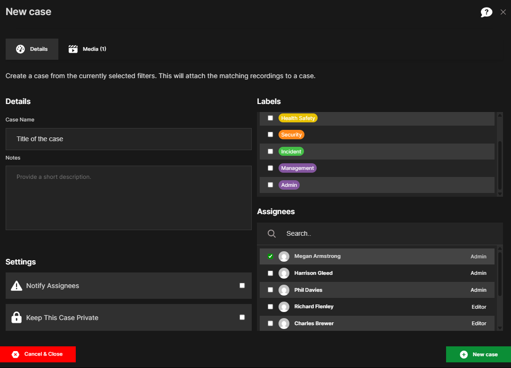This screenshot has height=368, width=511.
Task: Click the Management purple label tag
Action: tap(297, 168)
